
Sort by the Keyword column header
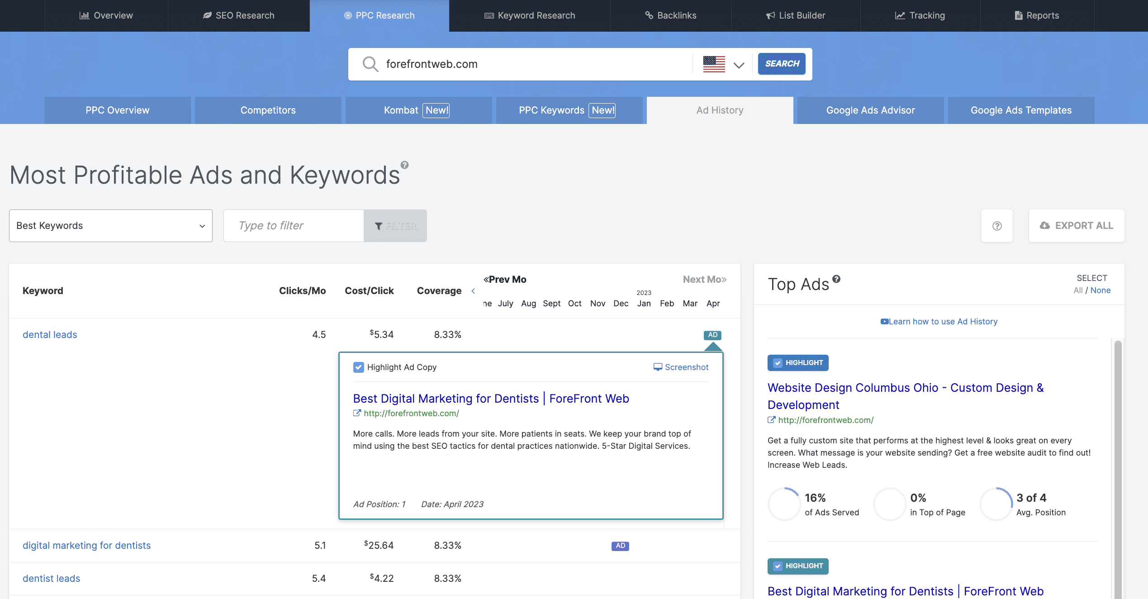(43, 291)
